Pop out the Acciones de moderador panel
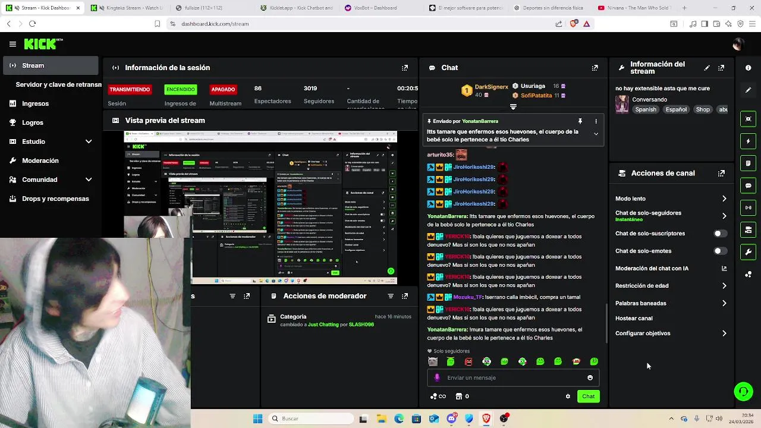Viewport: 761px width, 428px height. pos(405,296)
